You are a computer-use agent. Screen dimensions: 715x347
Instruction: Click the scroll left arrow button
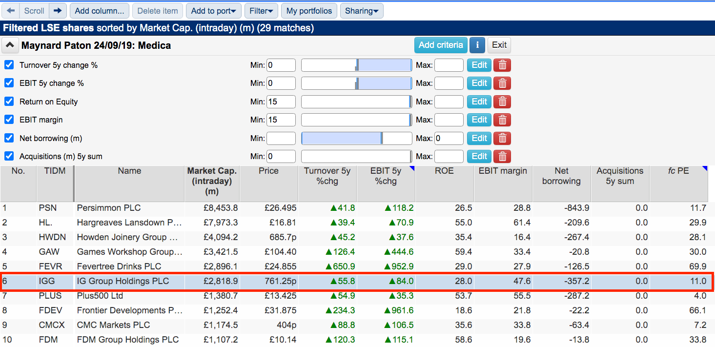coord(11,11)
